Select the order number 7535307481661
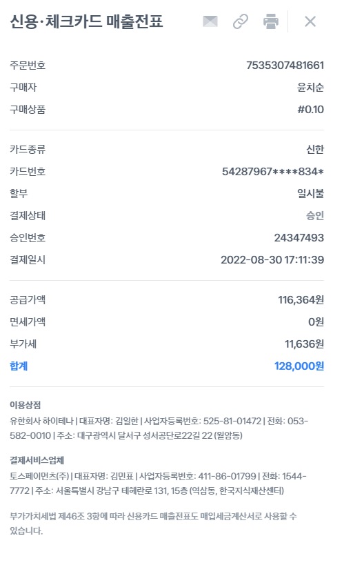 point(285,65)
